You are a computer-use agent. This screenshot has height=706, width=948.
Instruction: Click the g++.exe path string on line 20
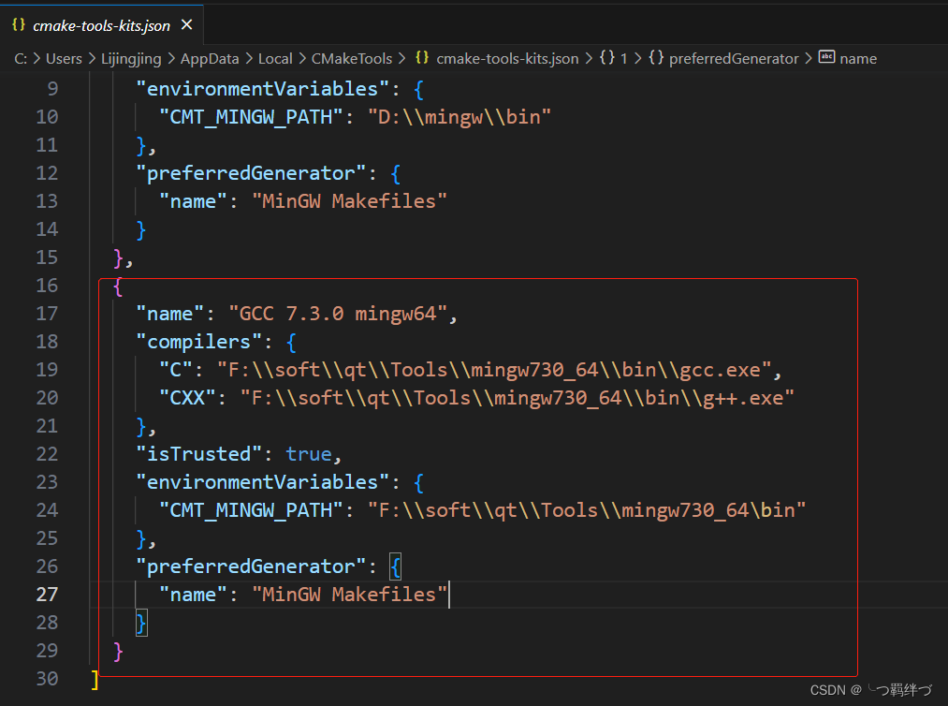coord(517,398)
